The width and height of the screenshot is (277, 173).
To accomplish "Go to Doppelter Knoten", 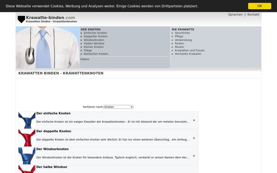I will point(96,37).
